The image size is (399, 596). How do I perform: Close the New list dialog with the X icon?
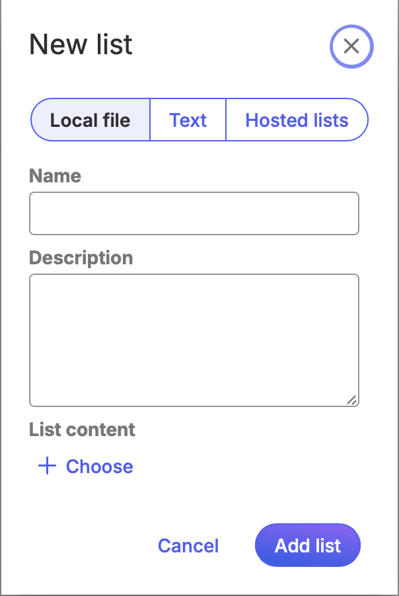tap(351, 46)
